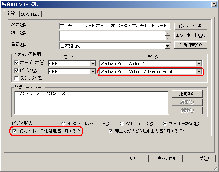Select the ユーザー設定 radio button
This screenshot has height=172, width=219.
click(165, 124)
